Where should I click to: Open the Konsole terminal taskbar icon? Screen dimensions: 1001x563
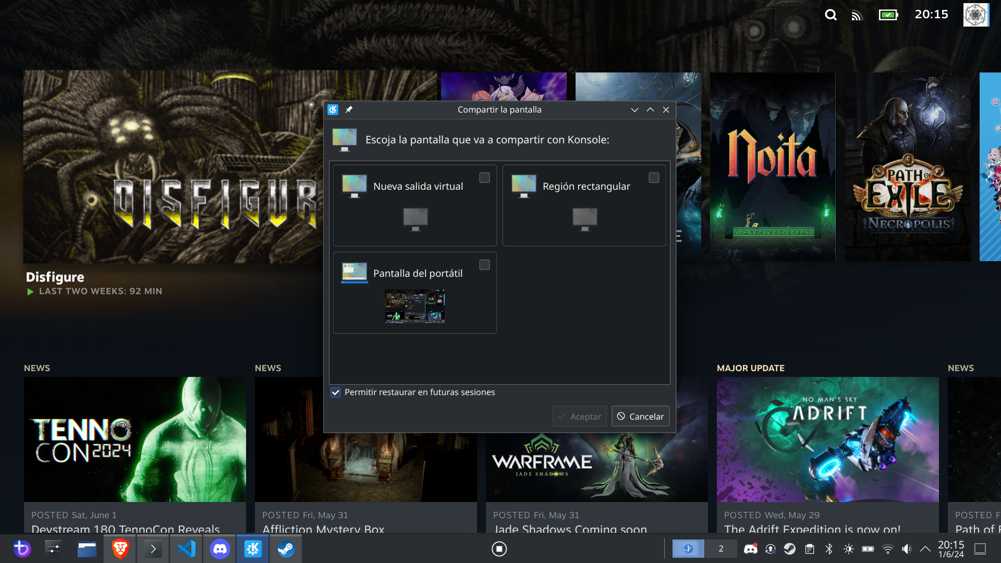point(153,549)
